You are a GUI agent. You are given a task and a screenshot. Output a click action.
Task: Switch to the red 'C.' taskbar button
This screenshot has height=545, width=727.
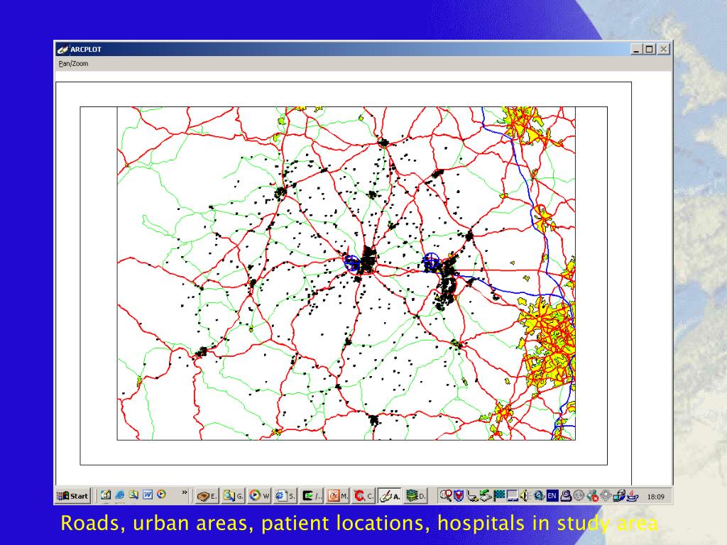click(x=363, y=496)
